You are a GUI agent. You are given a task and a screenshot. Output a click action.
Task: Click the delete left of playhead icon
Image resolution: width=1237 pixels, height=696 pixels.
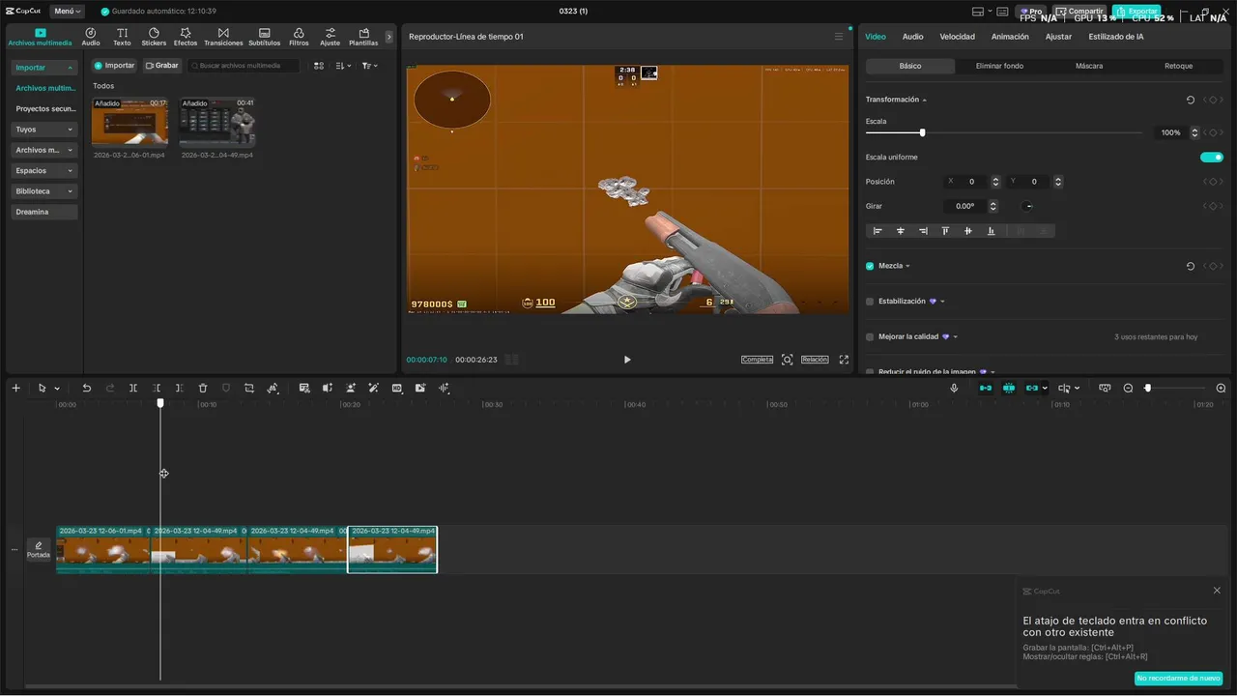tap(157, 388)
